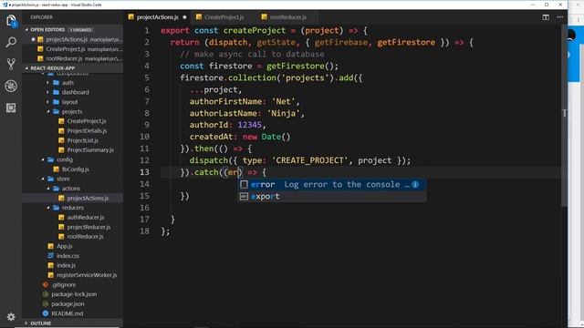584x328 pixels.
Task: Open registerServiceWorker.js file
Action: pos(87,275)
